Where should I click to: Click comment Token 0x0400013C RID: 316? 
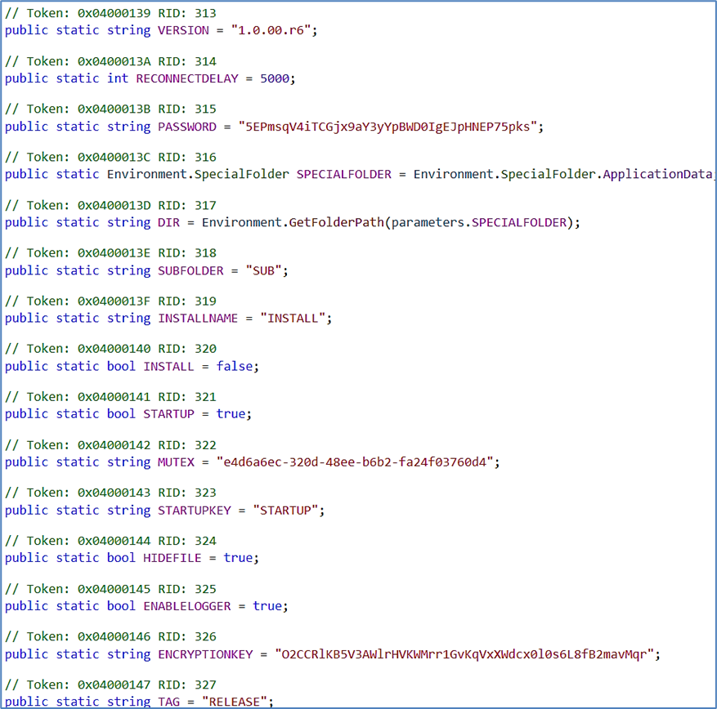(x=110, y=158)
